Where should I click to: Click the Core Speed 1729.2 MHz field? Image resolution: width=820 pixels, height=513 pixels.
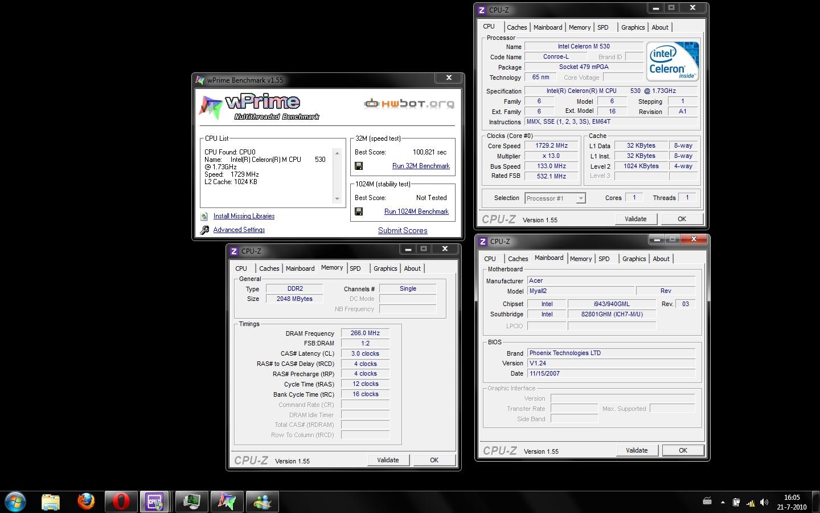[551, 145]
